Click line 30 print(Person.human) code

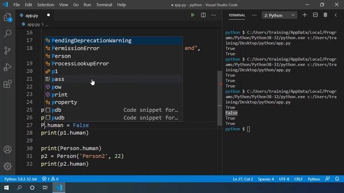click(71, 149)
